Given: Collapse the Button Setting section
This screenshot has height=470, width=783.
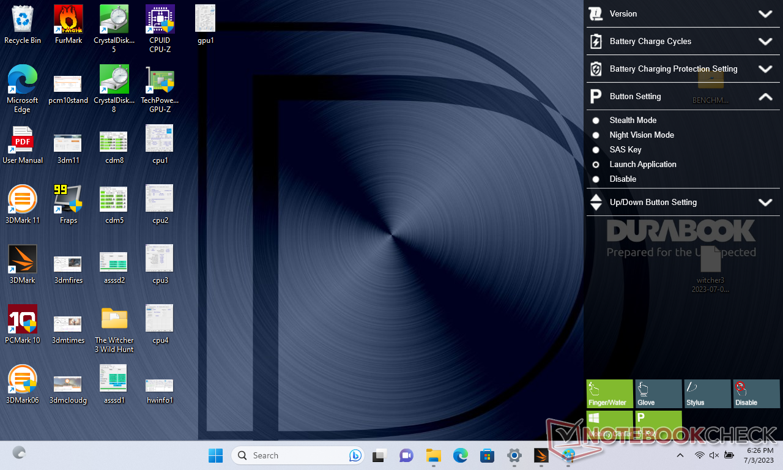Looking at the screenshot, I should 765,97.
